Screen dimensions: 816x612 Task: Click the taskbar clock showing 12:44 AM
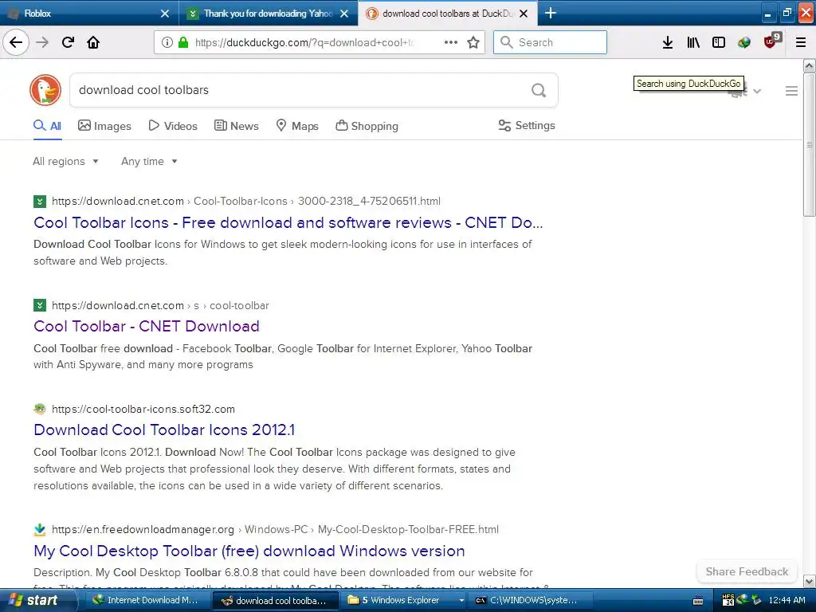tap(787, 601)
